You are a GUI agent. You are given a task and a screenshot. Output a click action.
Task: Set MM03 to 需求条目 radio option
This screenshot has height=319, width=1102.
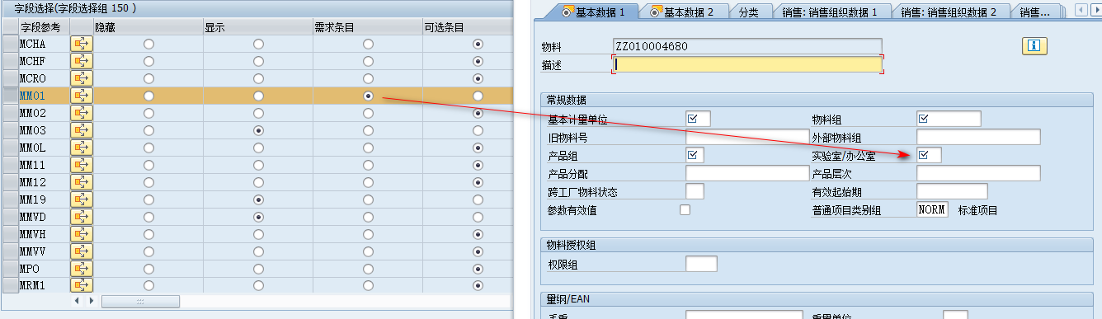pos(368,130)
